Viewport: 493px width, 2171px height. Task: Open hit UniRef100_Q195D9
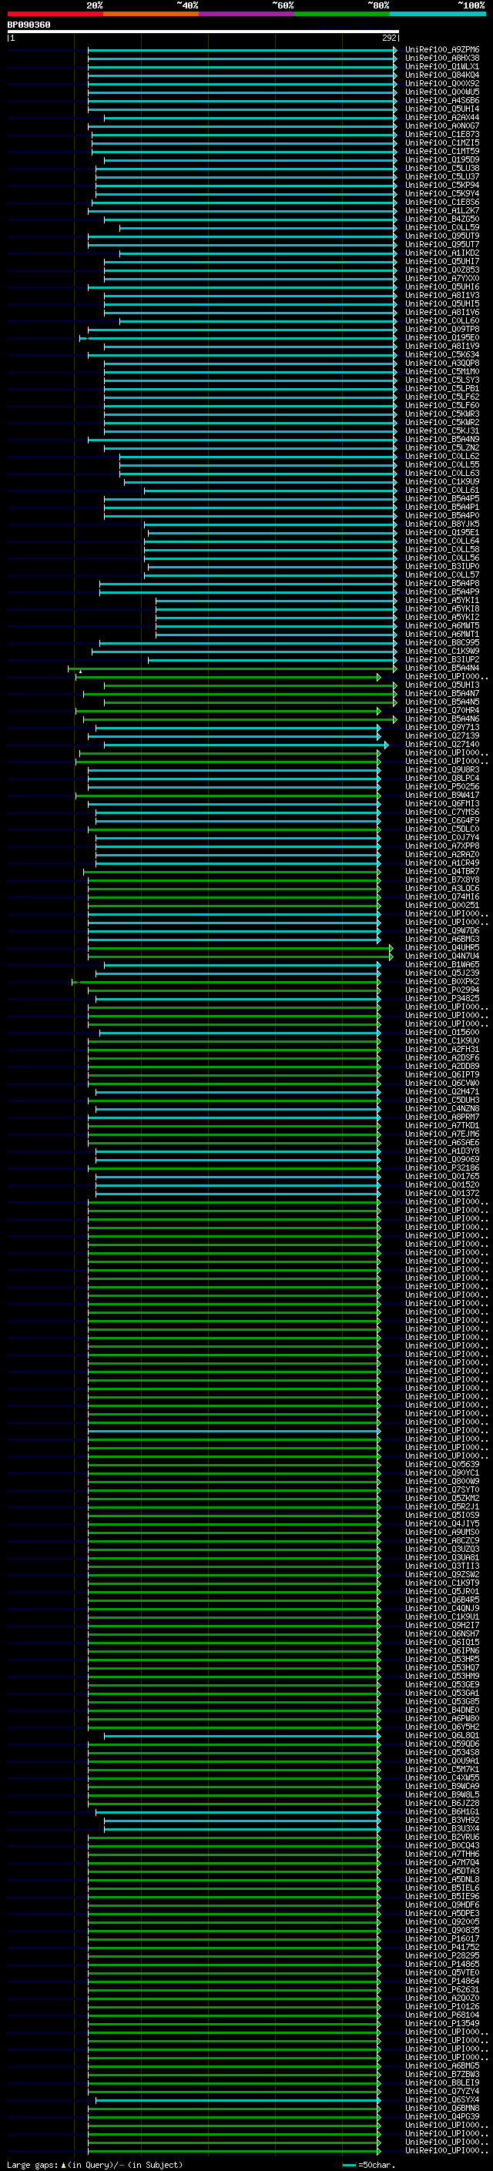click(x=442, y=160)
